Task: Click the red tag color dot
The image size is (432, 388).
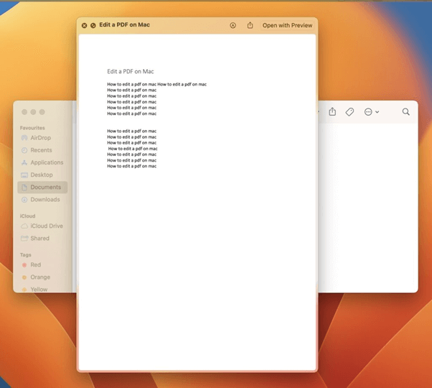Action: point(24,265)
